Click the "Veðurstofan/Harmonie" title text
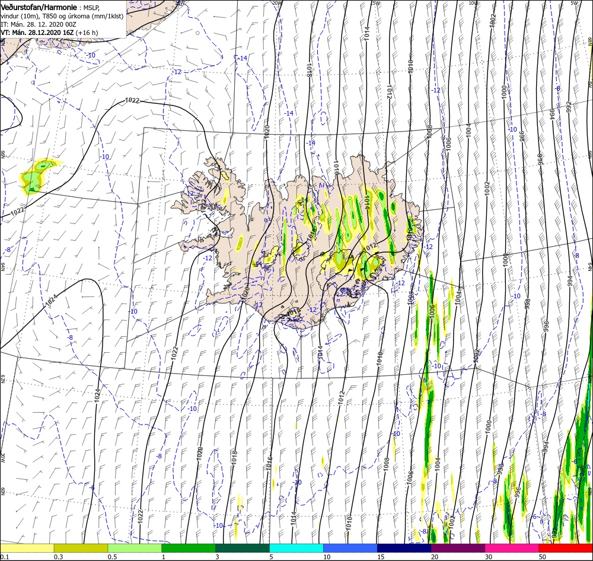The width and height of the screenshot is (593, 561). coord(39,8)
